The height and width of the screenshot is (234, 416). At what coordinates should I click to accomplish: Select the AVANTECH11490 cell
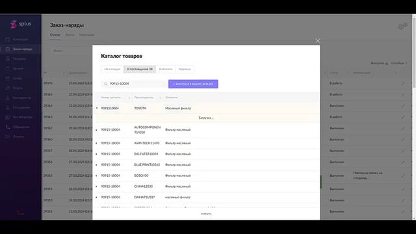(x=147, y=143)
